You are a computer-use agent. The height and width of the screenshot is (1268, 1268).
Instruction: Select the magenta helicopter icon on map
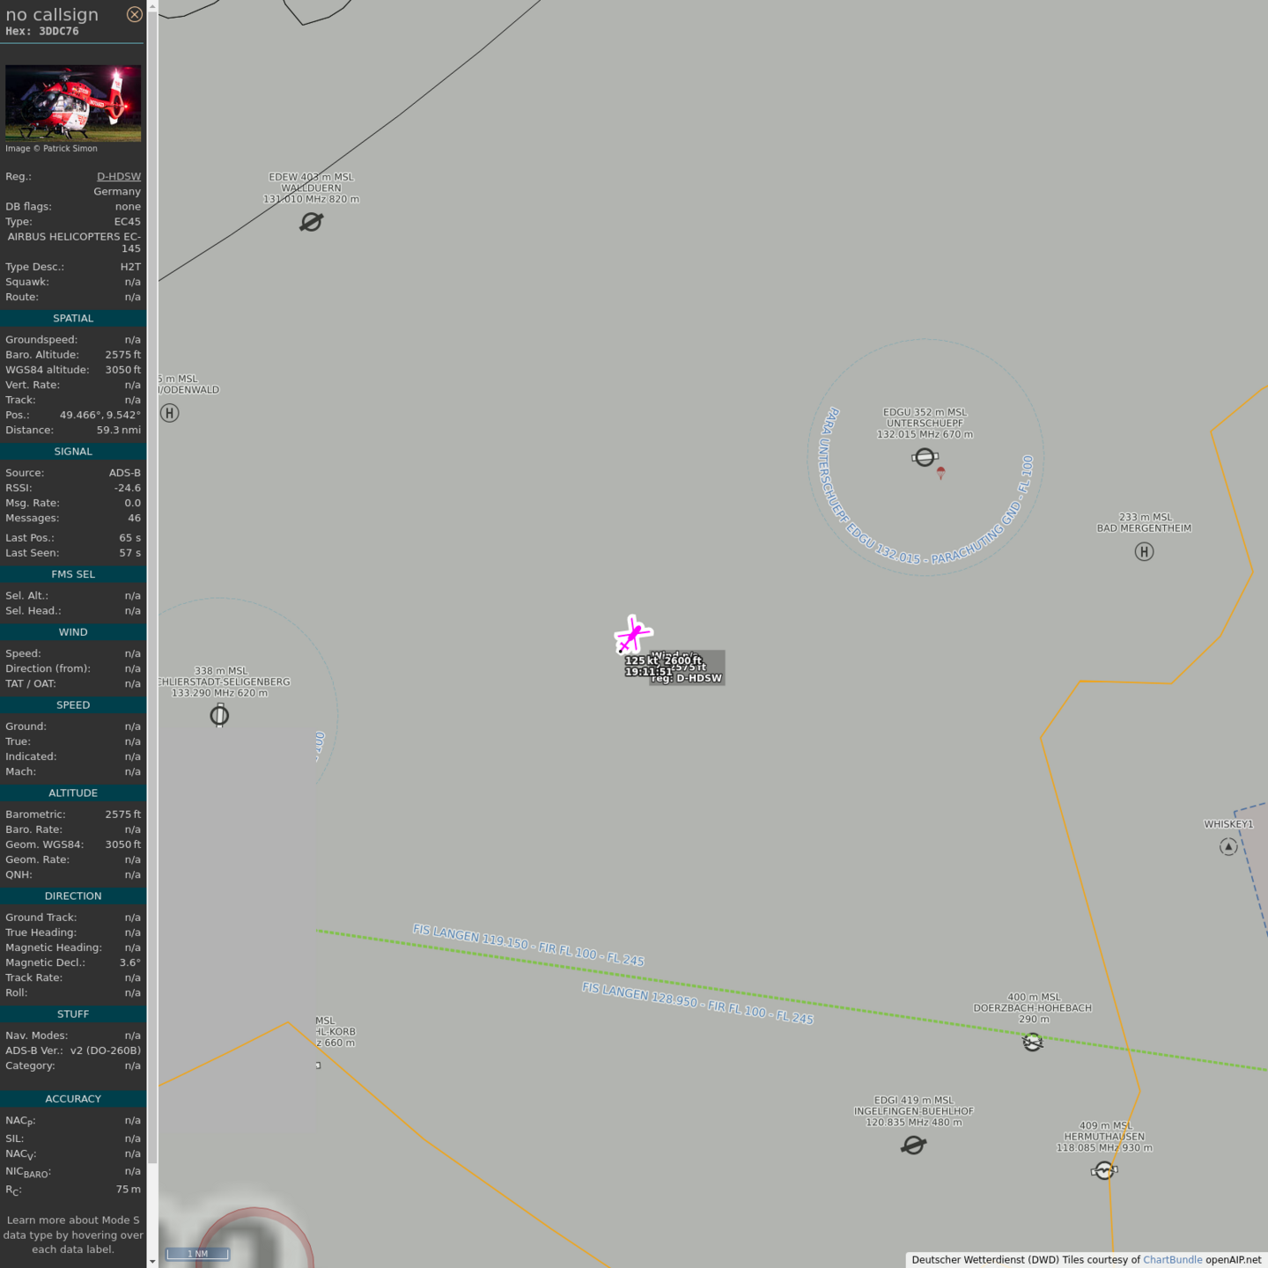632,635
